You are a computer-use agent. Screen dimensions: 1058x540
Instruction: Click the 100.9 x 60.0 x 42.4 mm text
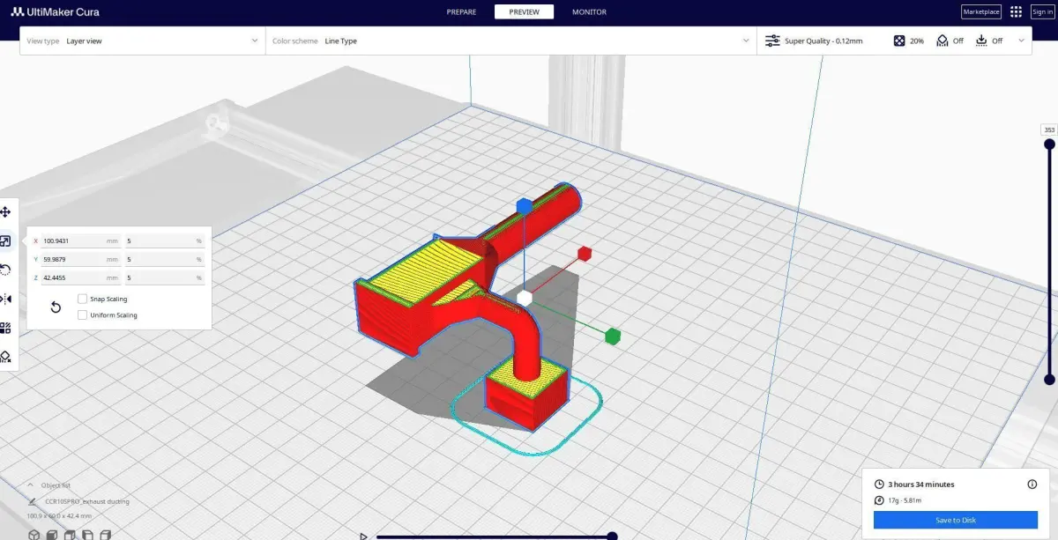[x=59, y=516]
